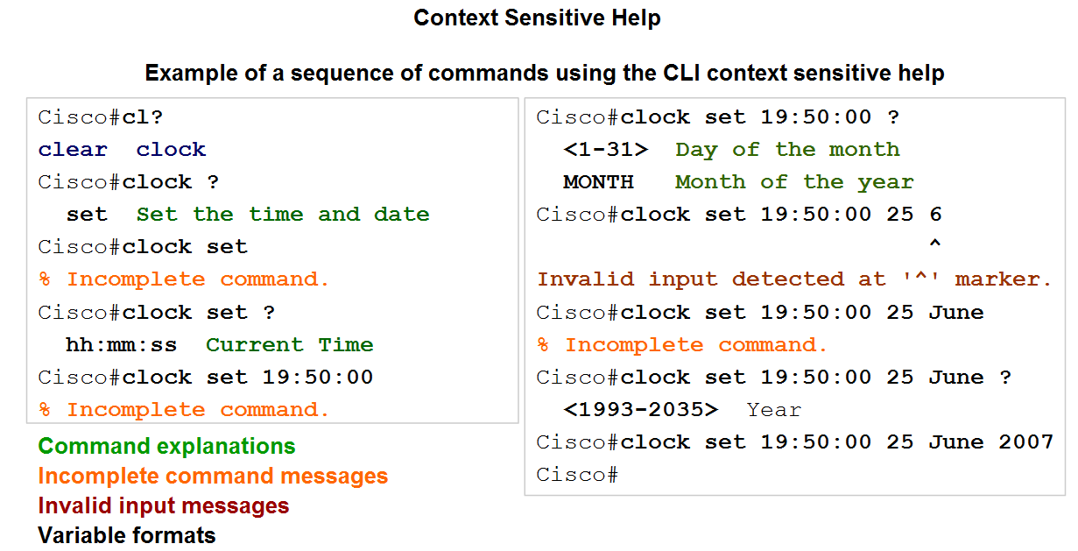Click the 'Current Time' explanation text
Image resolution: width=1078 pixels, height=551 pixels.
(290, 345)
